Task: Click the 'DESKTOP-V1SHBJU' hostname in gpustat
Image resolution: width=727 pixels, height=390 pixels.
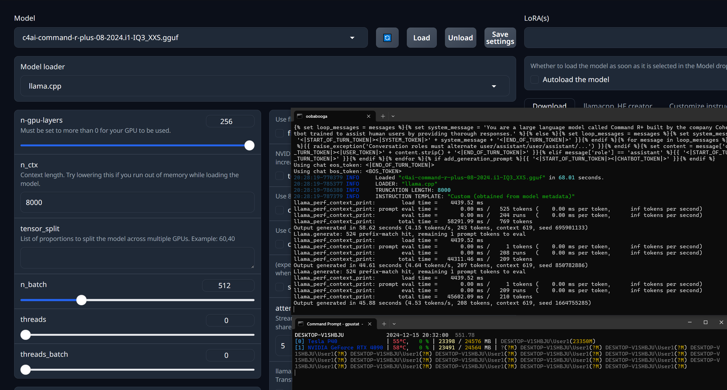Action: pyautogui.click(x=319, y=335)
